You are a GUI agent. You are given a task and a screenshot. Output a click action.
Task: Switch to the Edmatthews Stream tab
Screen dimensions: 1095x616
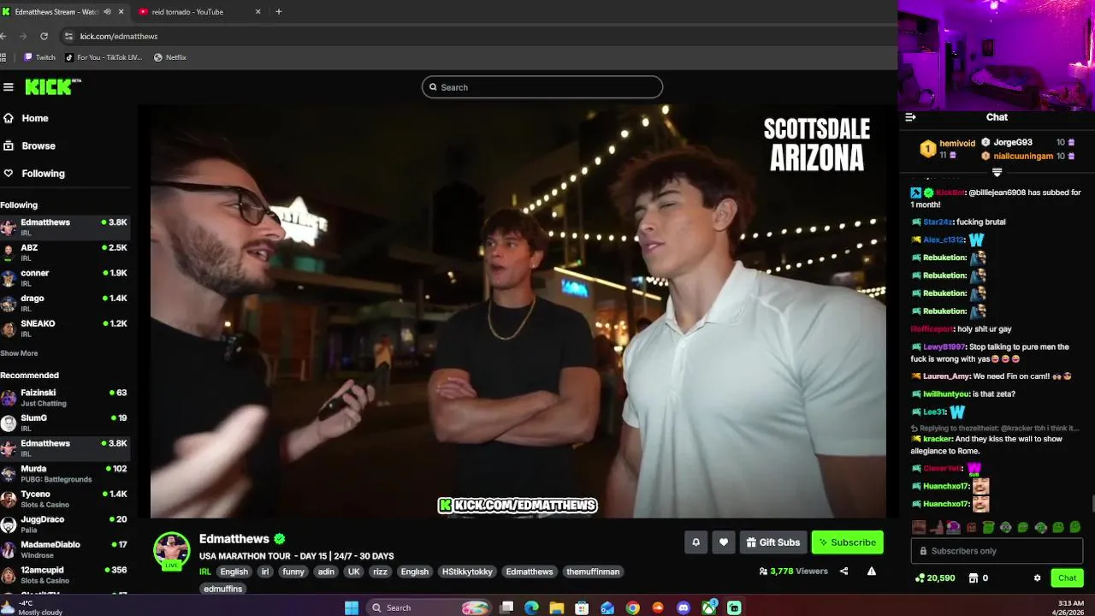pyautogui.click(x=56, y=12)
